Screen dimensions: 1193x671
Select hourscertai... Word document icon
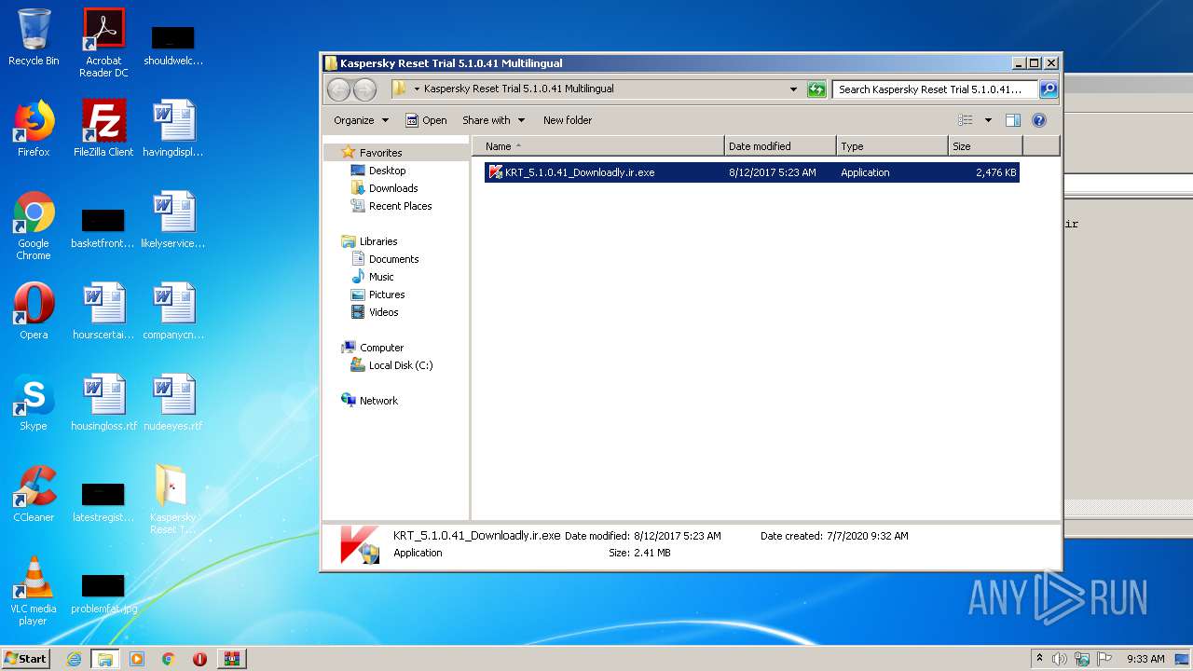pos(103,311)
